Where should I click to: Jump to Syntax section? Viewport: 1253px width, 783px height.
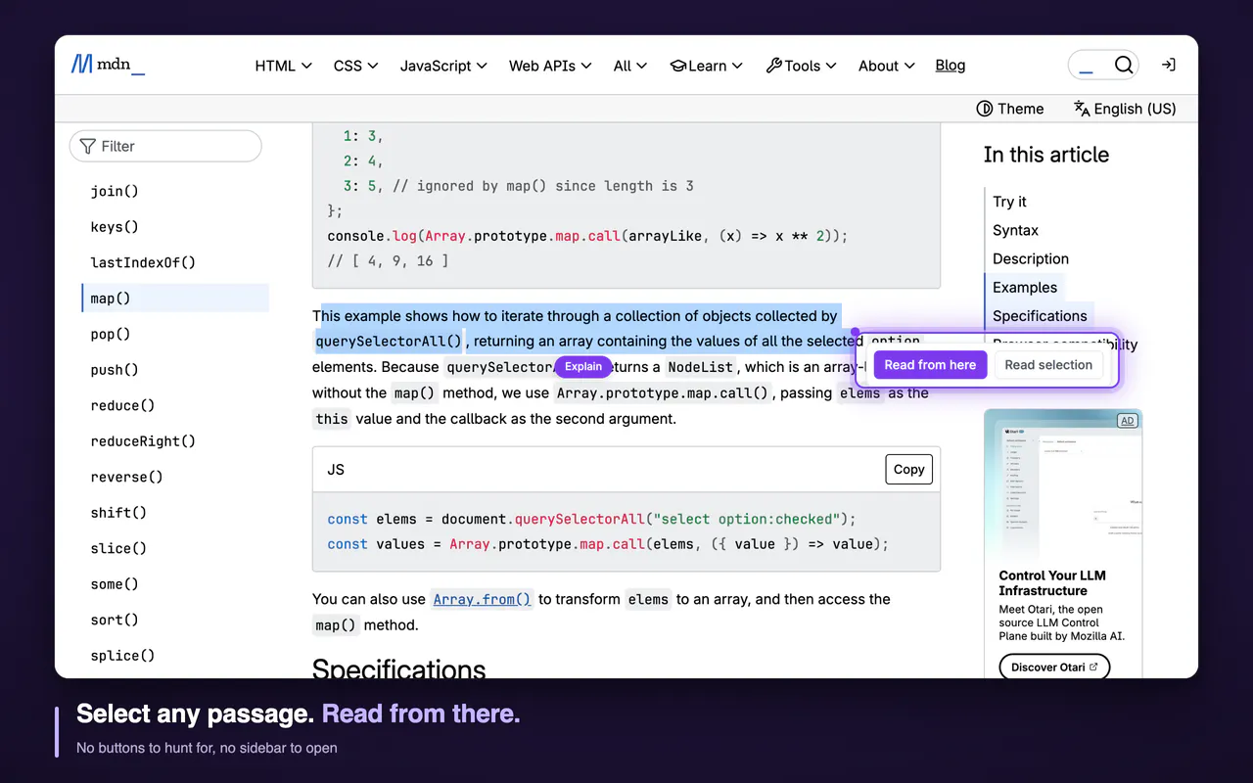pyautogui.click(x=1015, y=230)
